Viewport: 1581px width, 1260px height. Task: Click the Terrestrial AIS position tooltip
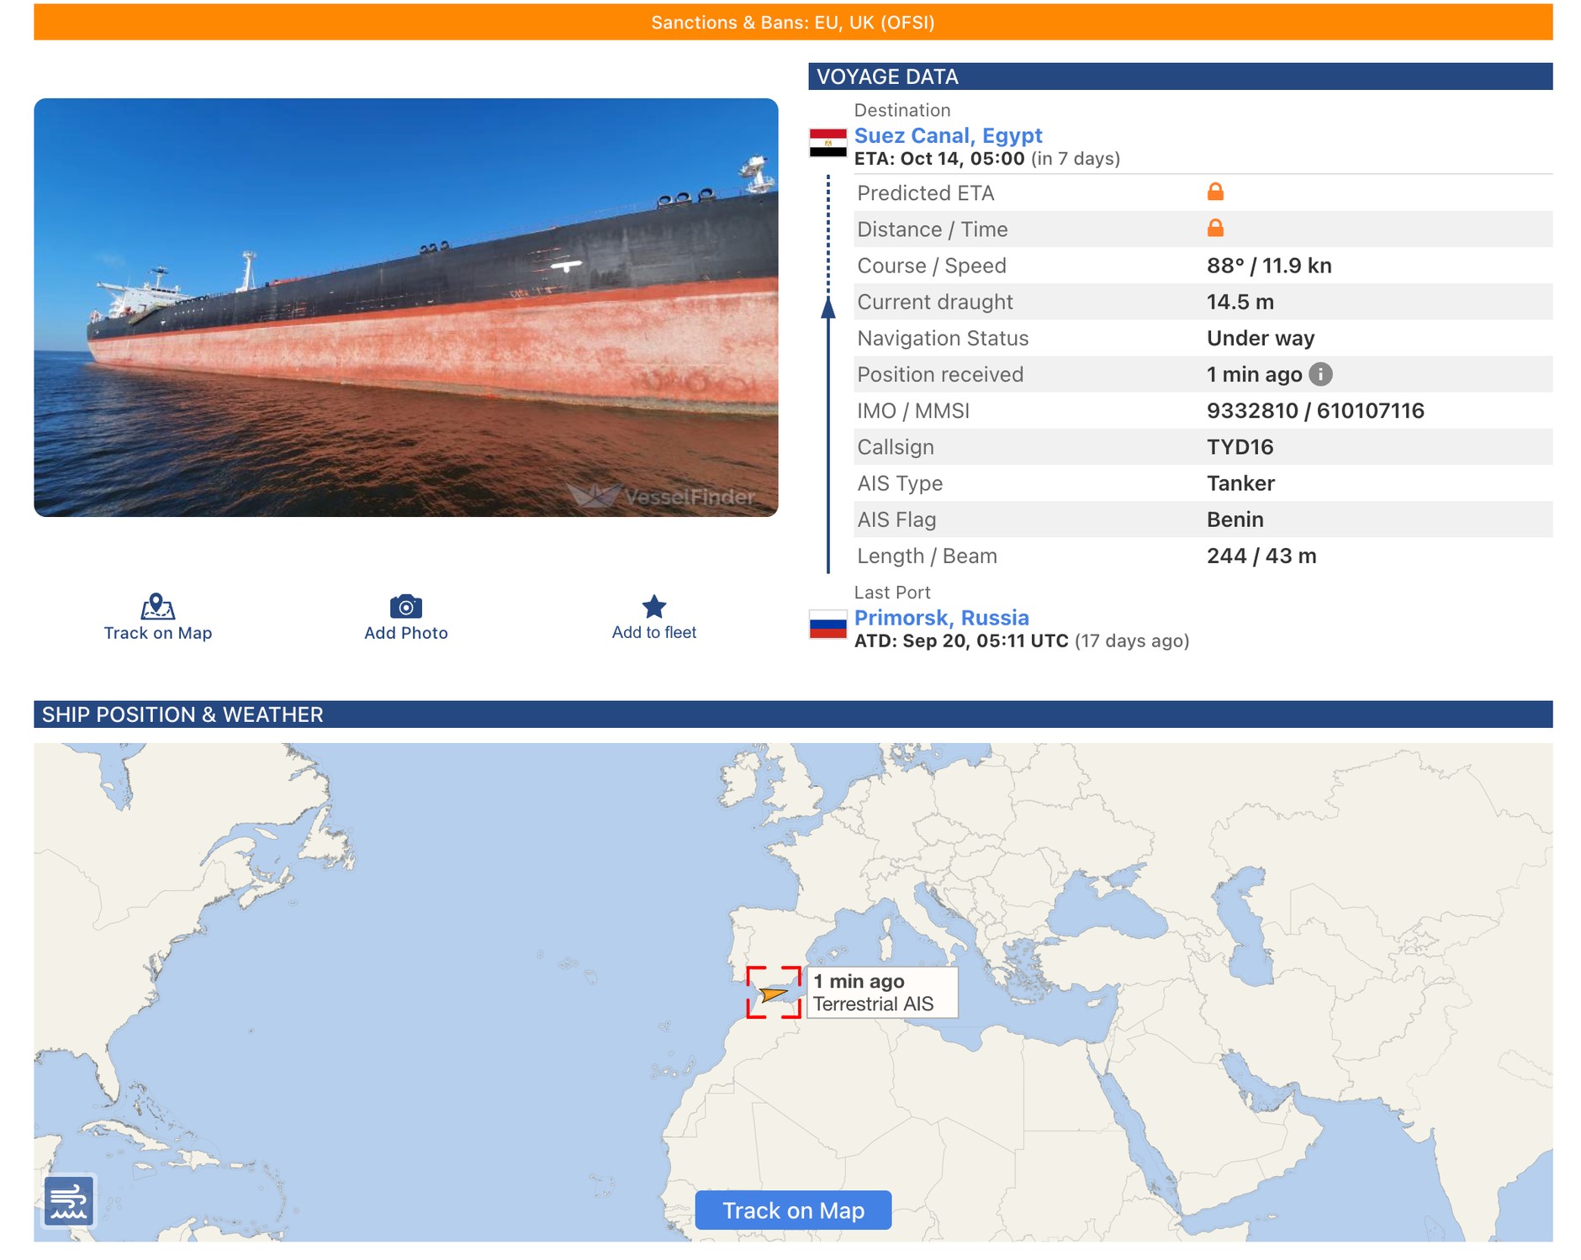(x=881, y=993)
